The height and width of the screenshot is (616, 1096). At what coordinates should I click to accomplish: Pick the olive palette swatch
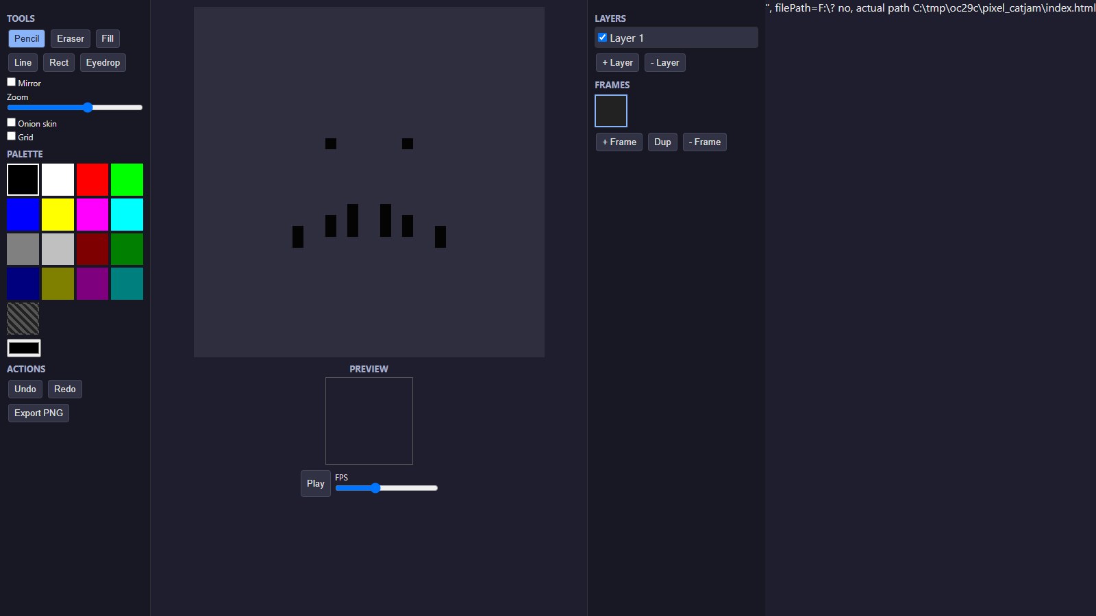(58, 283)
